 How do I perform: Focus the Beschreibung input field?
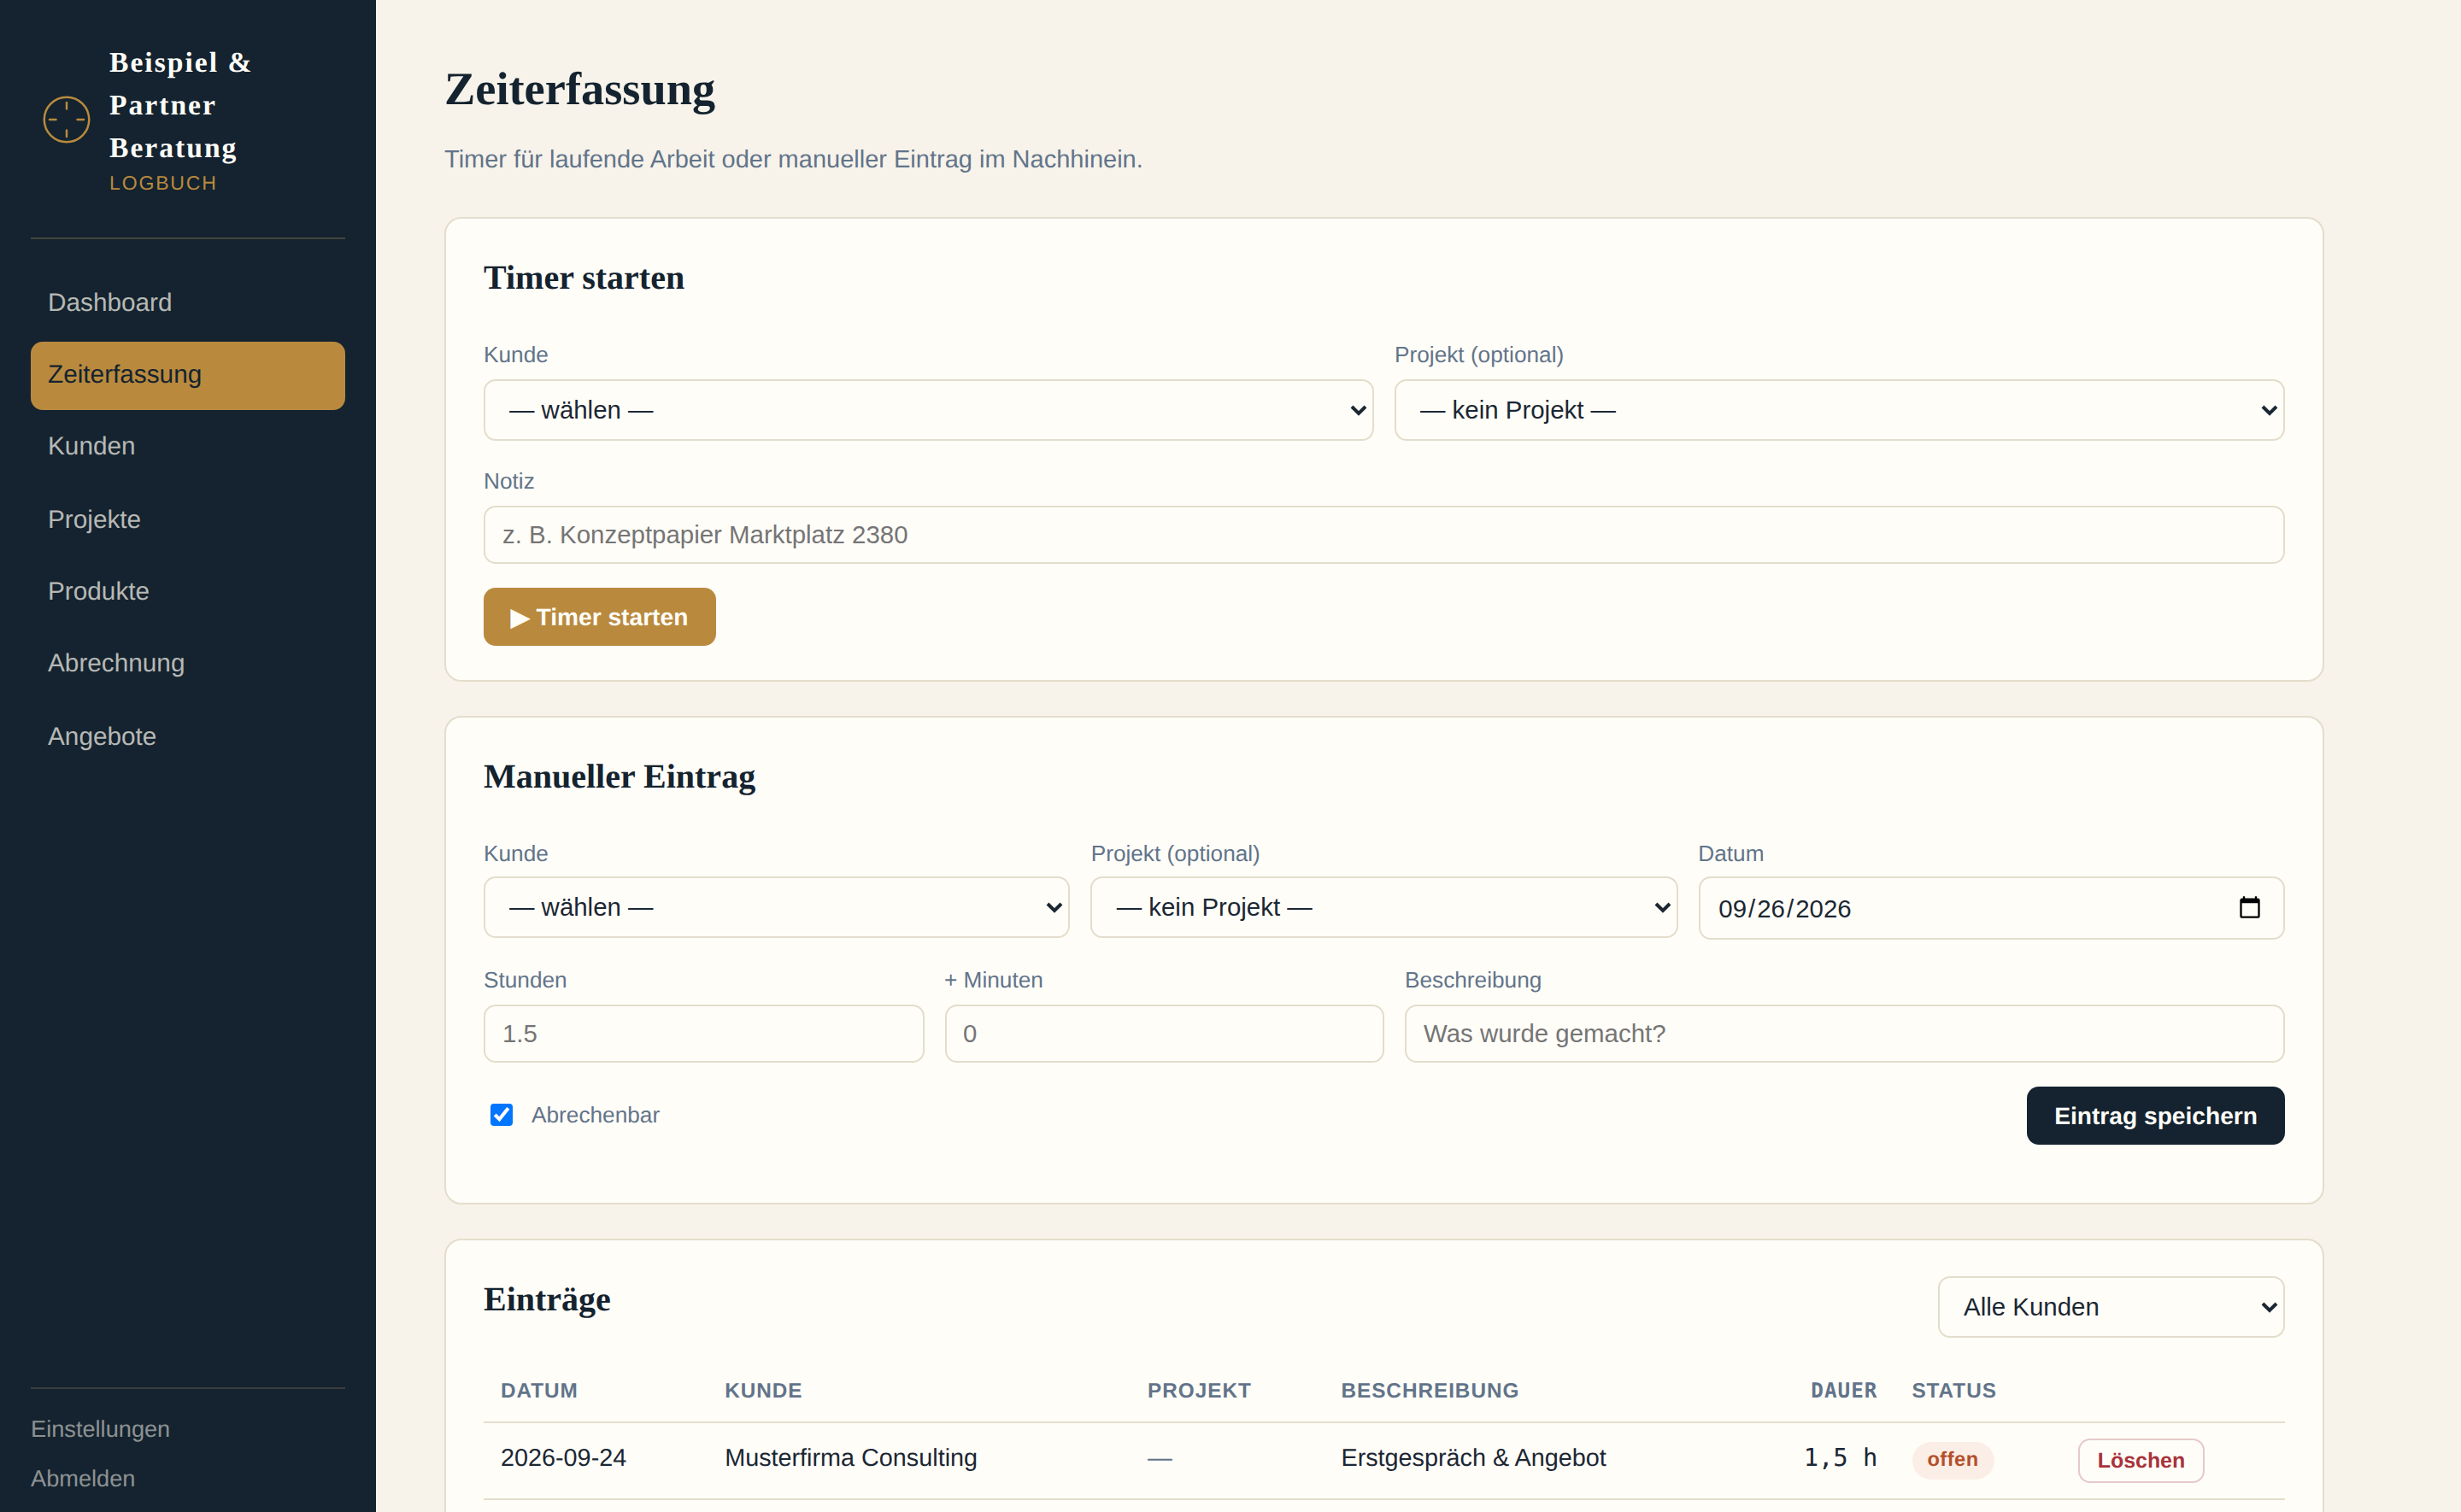(x=1844, y=1033)
